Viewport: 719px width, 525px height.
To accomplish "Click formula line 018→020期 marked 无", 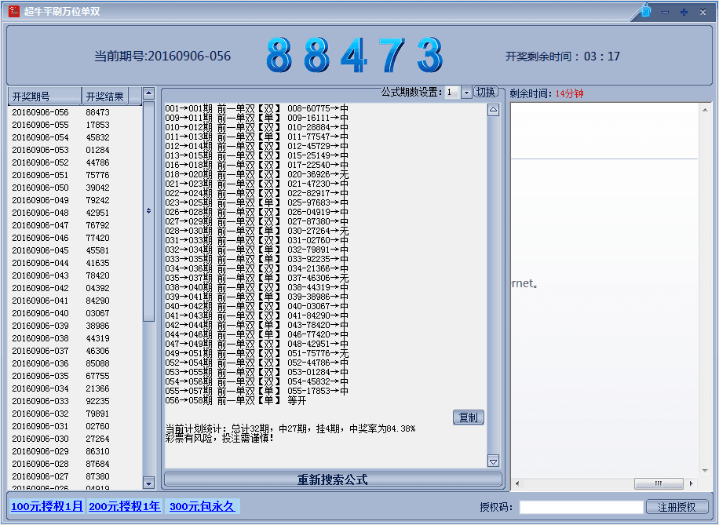I will pyautogui.click(x=257, y=174).
